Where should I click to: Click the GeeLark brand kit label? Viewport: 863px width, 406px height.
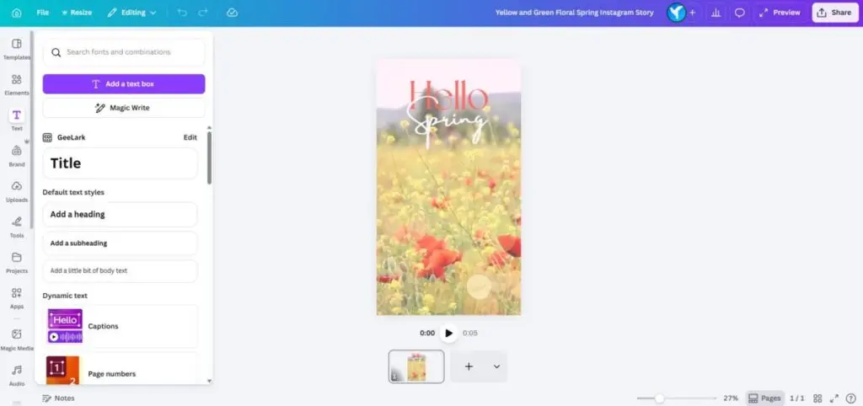tap(71, 137)
